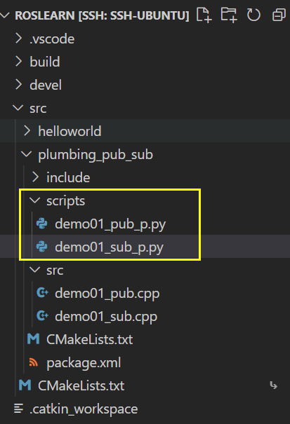Click Python icon beside demo01_pub_p.py
The image size is (290, 424).
(x=41, y=224)
